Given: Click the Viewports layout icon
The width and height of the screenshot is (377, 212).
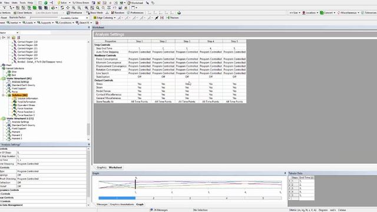Looking at the screenshot, I should tap(133, 8).
